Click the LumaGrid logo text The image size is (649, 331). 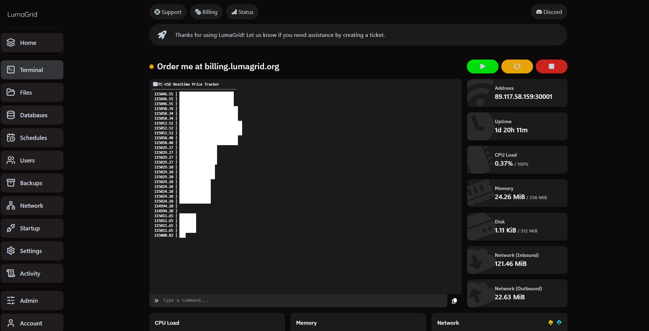[x=22, y=14]
